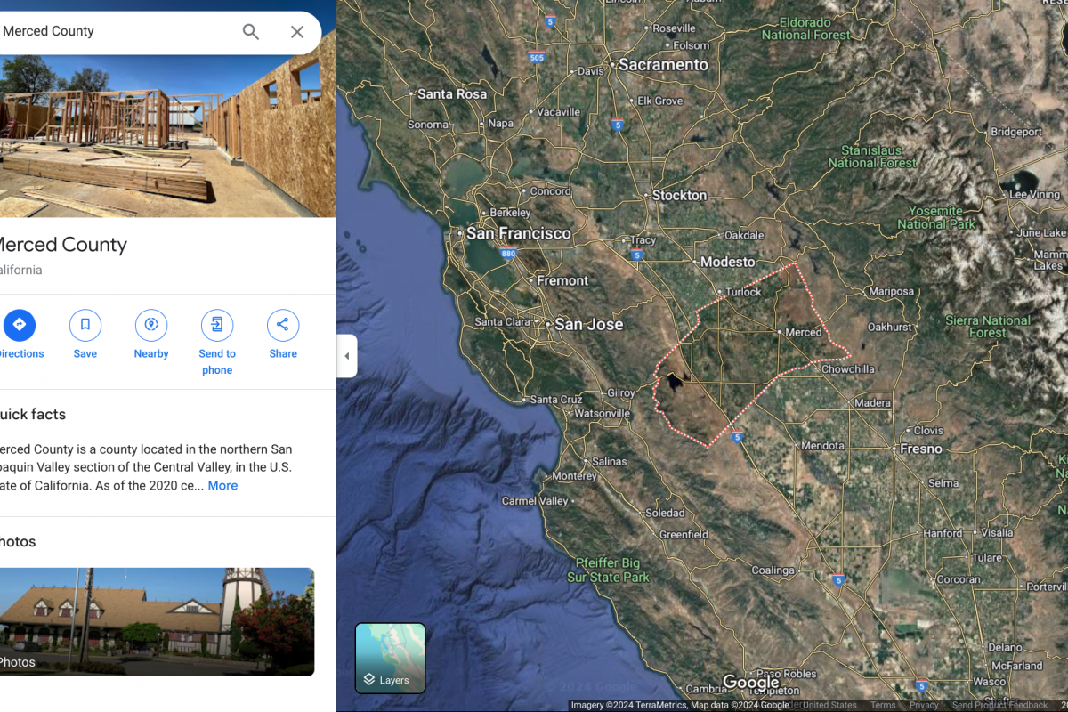Click the Merced County search field
This screenshot has width=1068, height=712.
(x=116, y=32)
